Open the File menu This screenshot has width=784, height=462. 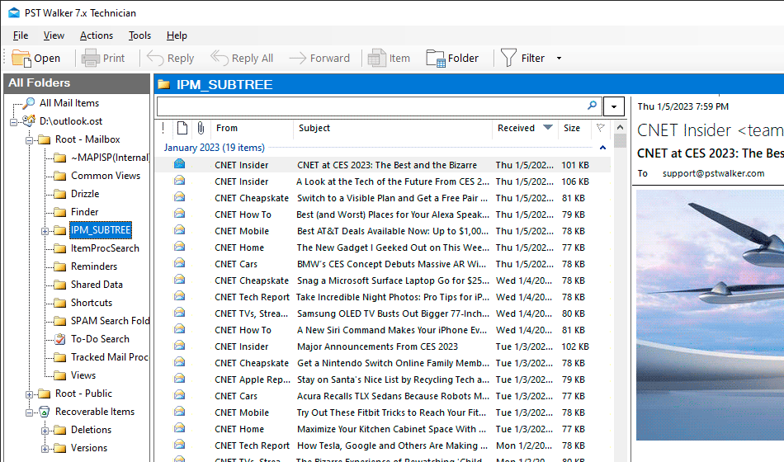21,35
